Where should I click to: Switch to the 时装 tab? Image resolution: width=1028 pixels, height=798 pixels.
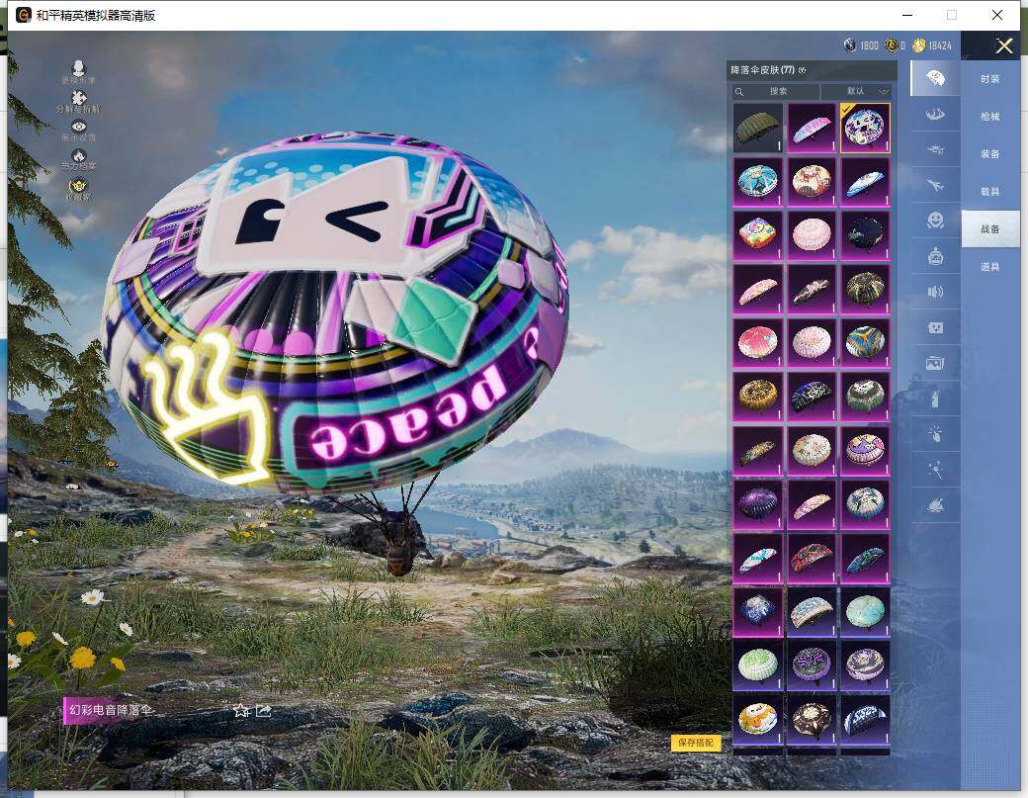point(990,79)
